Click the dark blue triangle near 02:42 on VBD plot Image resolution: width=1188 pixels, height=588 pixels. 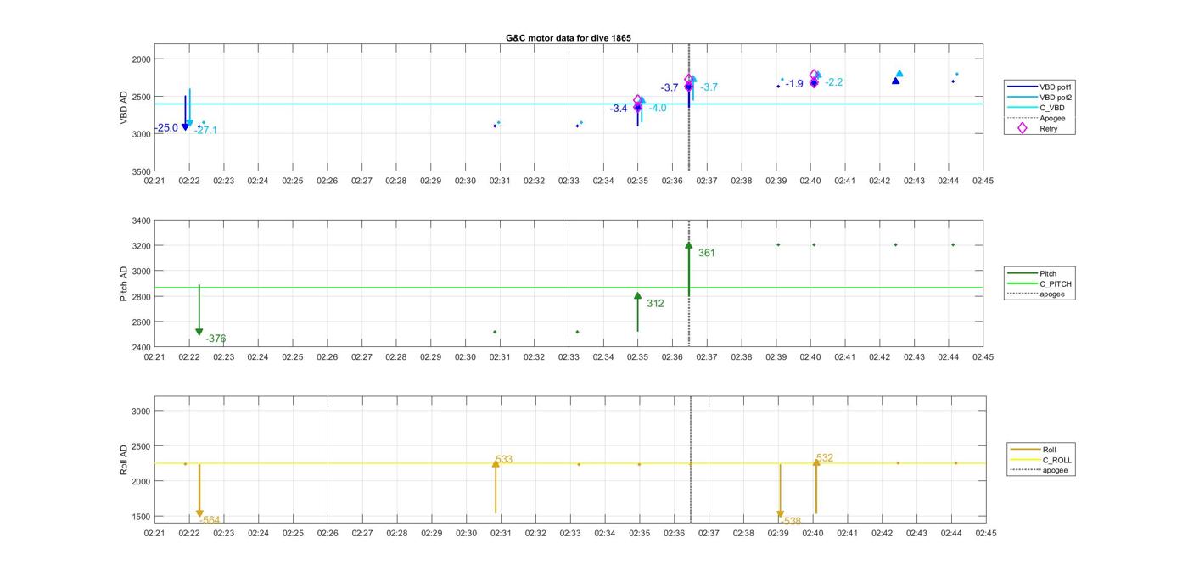point(895,81)
